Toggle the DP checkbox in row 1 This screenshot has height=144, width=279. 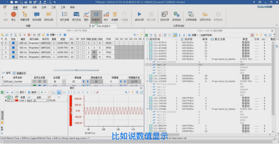point(78,43)
